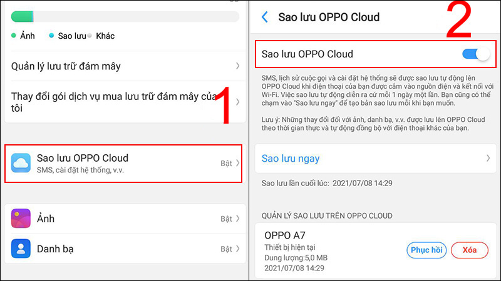
Task: Open Thay đổi gói dịch vụ mua lưu trữ
Action: pos(125,102)
